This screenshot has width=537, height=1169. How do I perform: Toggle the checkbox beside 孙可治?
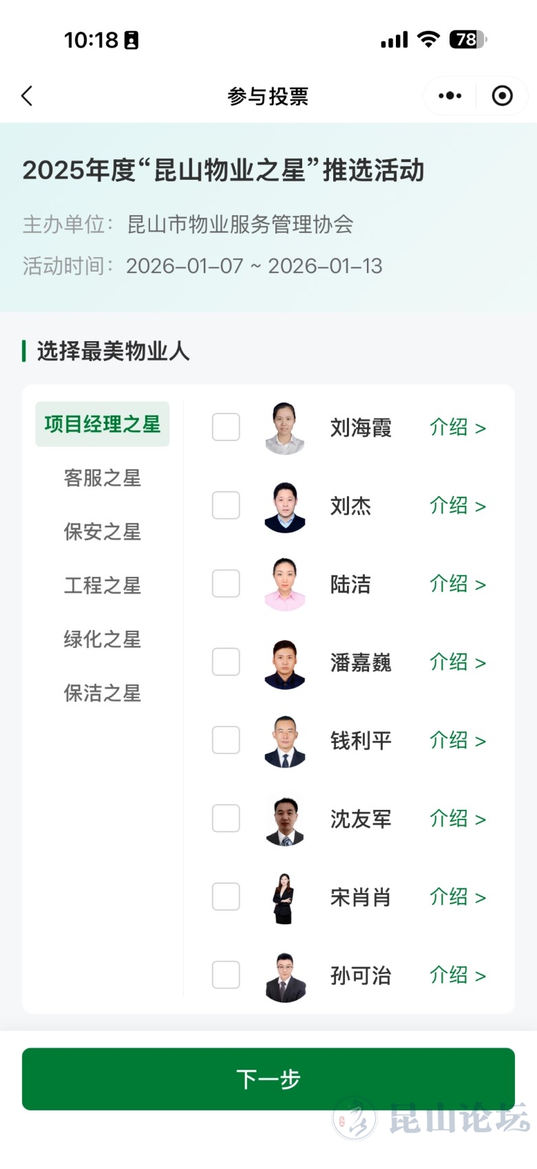pos(226,975)
